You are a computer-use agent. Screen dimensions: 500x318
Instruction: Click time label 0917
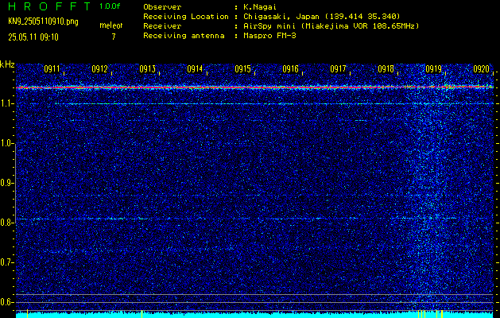[338, 69]
